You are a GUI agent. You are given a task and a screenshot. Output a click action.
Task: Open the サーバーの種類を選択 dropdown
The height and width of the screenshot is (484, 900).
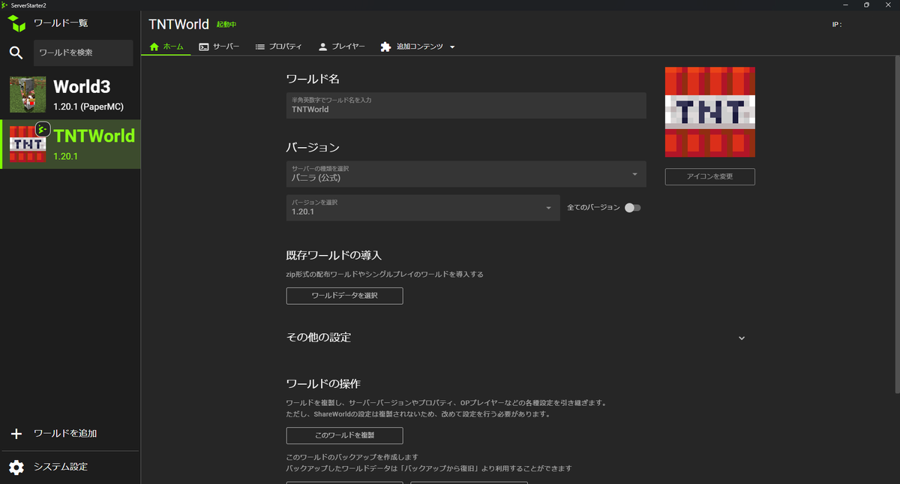pyautogui.click(x=466, y=174)
